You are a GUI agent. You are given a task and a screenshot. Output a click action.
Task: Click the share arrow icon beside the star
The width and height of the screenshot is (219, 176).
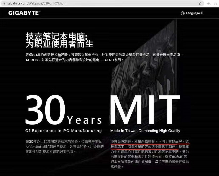point(209,3)
